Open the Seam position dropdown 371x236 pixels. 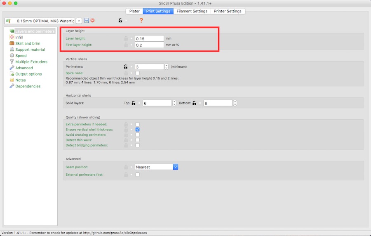point(175,167)
